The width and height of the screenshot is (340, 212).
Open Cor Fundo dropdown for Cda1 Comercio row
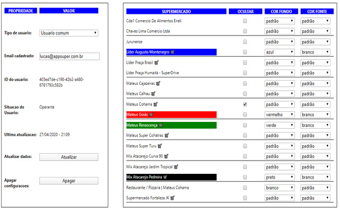coord(279,21)
